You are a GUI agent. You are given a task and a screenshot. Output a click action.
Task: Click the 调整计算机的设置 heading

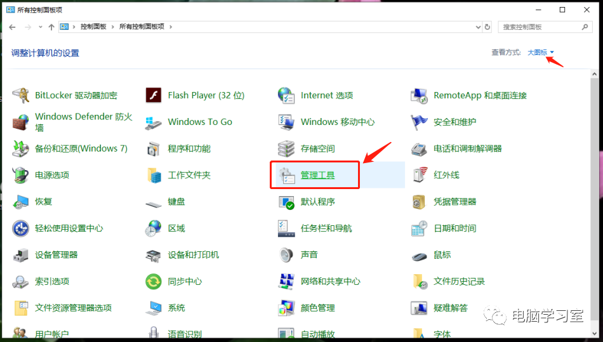pos(45,53)
